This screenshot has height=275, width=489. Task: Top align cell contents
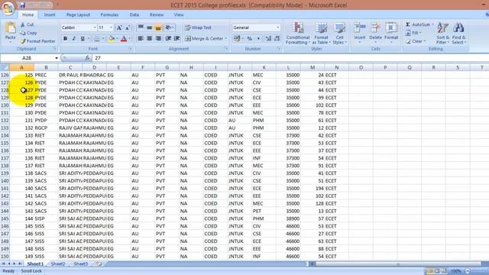[x=141, y=27]
